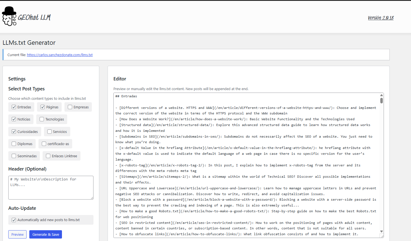Enable the certificado-as content type
The height and width of the screenshot is (241, 411).
44,144
